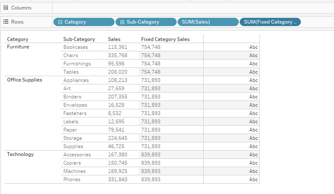334x194 pixels.
Task: Click the Sub-Category column header
Action: [x=79, y=39]
